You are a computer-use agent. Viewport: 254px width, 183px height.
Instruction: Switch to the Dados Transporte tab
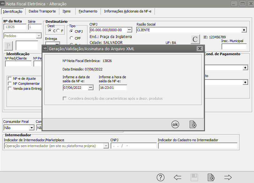click(x=42, y=11)
